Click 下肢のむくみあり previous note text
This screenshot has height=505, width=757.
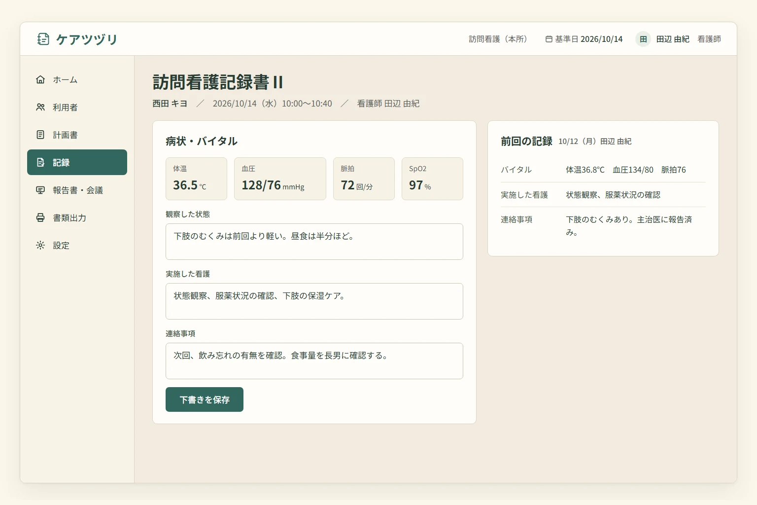point(629,225)
